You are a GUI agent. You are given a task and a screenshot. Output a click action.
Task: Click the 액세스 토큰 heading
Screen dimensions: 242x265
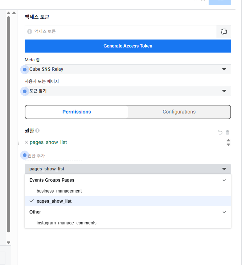37,17
